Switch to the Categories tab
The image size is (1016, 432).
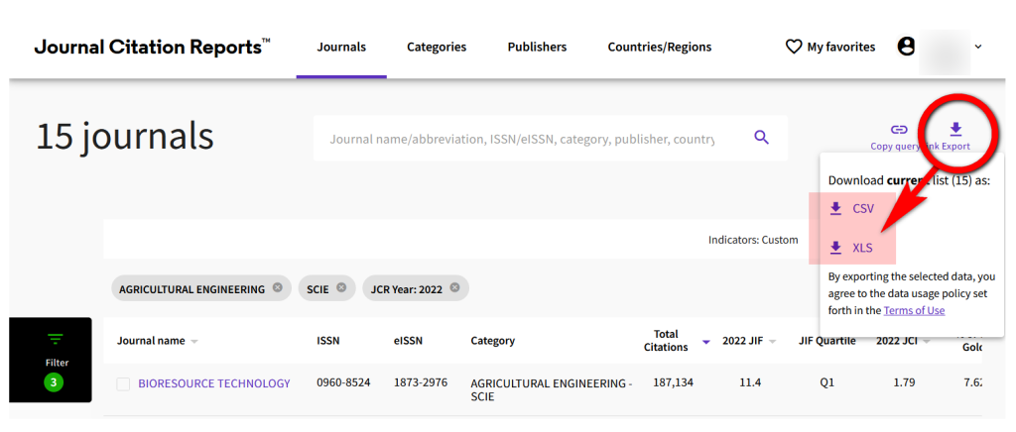pos(437,48)
